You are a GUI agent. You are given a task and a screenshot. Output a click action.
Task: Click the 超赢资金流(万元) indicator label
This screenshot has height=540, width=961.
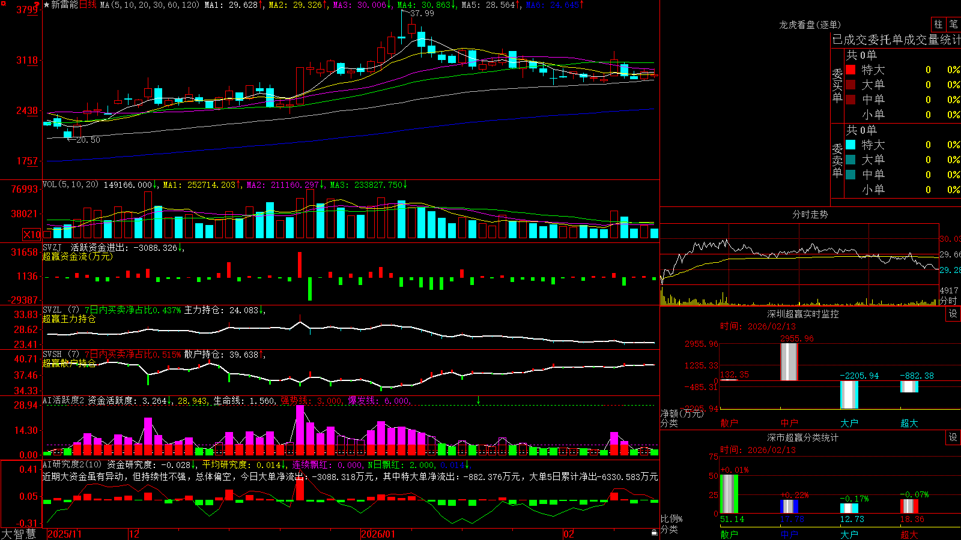click(x=77, y=257)
